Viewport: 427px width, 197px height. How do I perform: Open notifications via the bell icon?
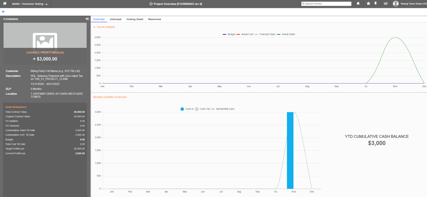click(358, 4)
